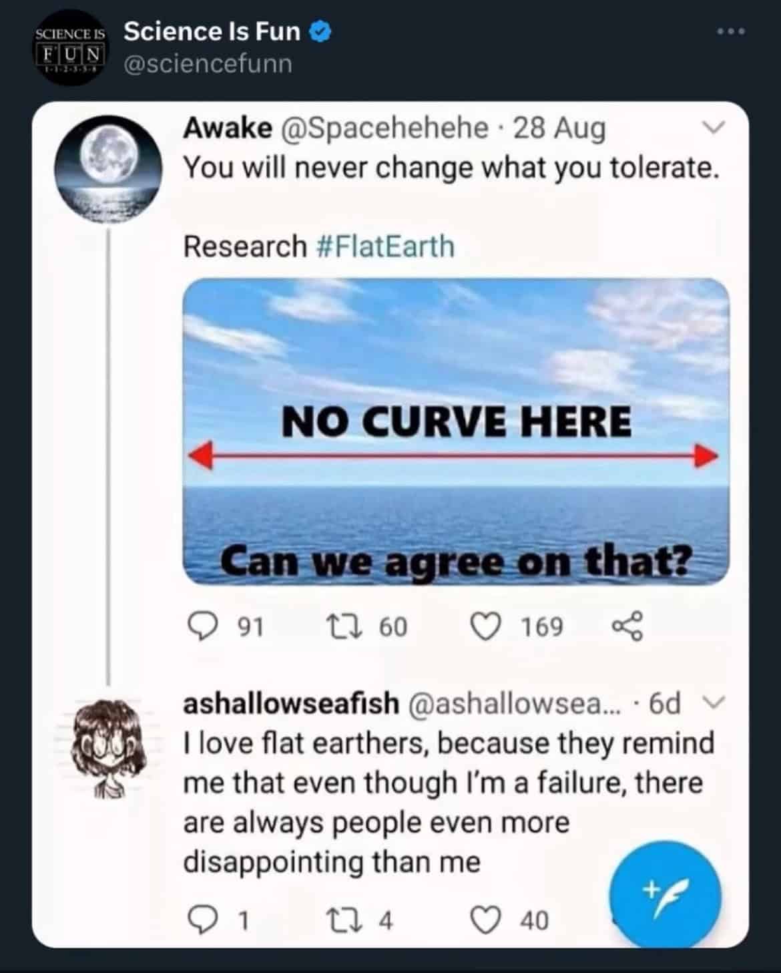The width and height of the screenshot is (781, 973).
Task: Share the Awake tweet via share icon
Action: coord(627,626)
